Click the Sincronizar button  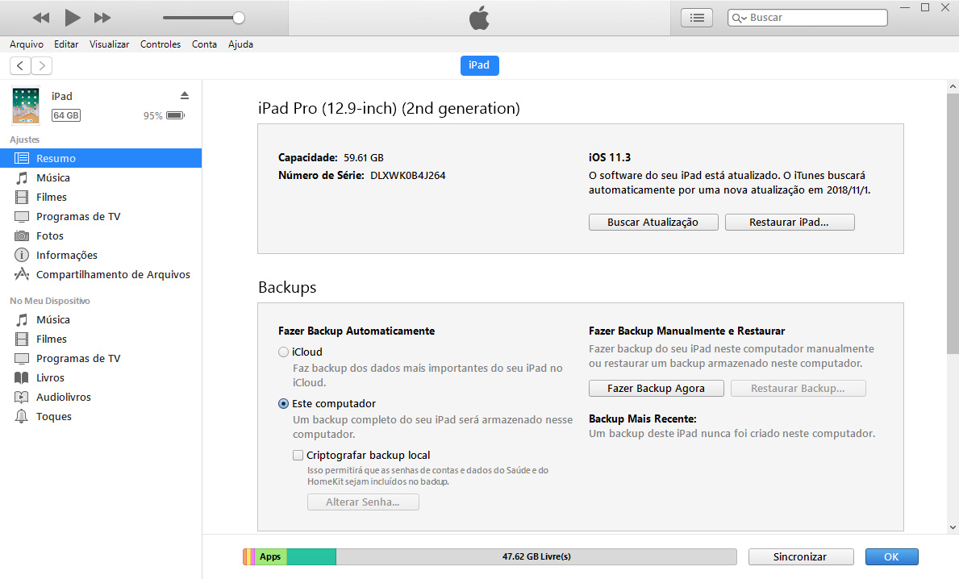click(x=801, y=557)
